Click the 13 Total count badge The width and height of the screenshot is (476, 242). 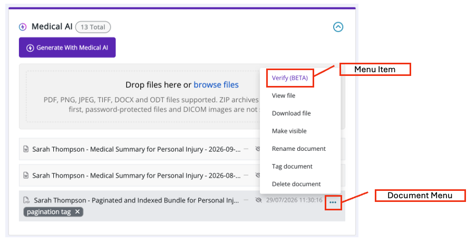coord(93,27)
